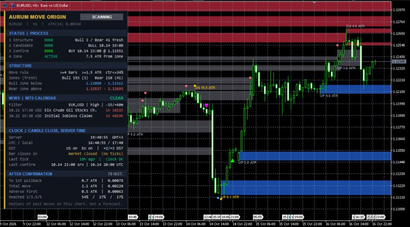
Task: Click the UP 3.0 ATR label
Action: 346,68
